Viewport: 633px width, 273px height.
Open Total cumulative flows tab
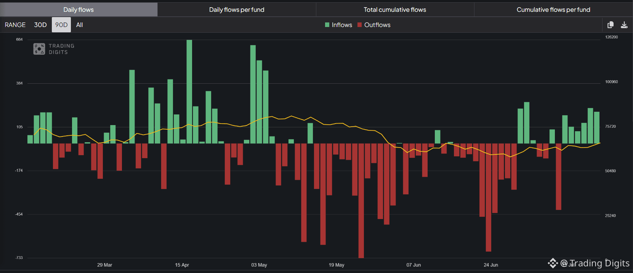point(395,10)
